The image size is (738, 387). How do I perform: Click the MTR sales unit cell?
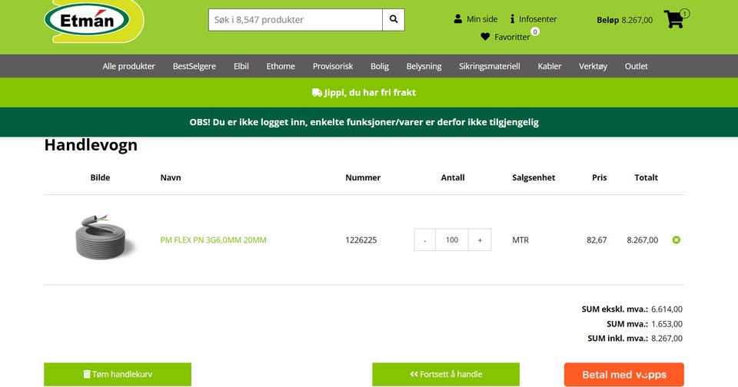pyautogui.click(x=520, y=240)
